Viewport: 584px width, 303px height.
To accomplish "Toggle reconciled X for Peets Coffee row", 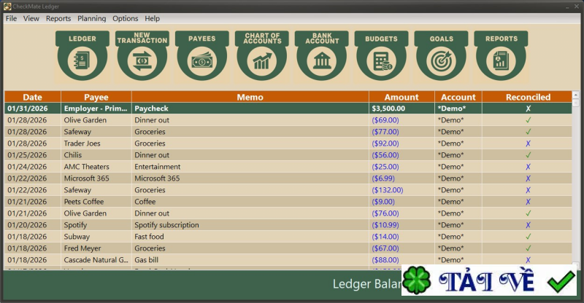I will point(528,202).
